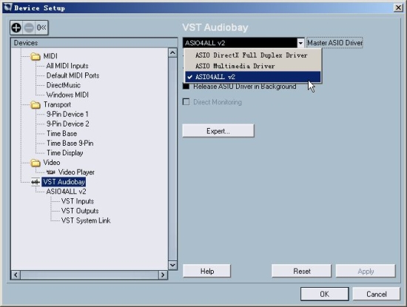407x307 pixels.
Task: Open the Expert... settings button
Action: coord(218,131)
